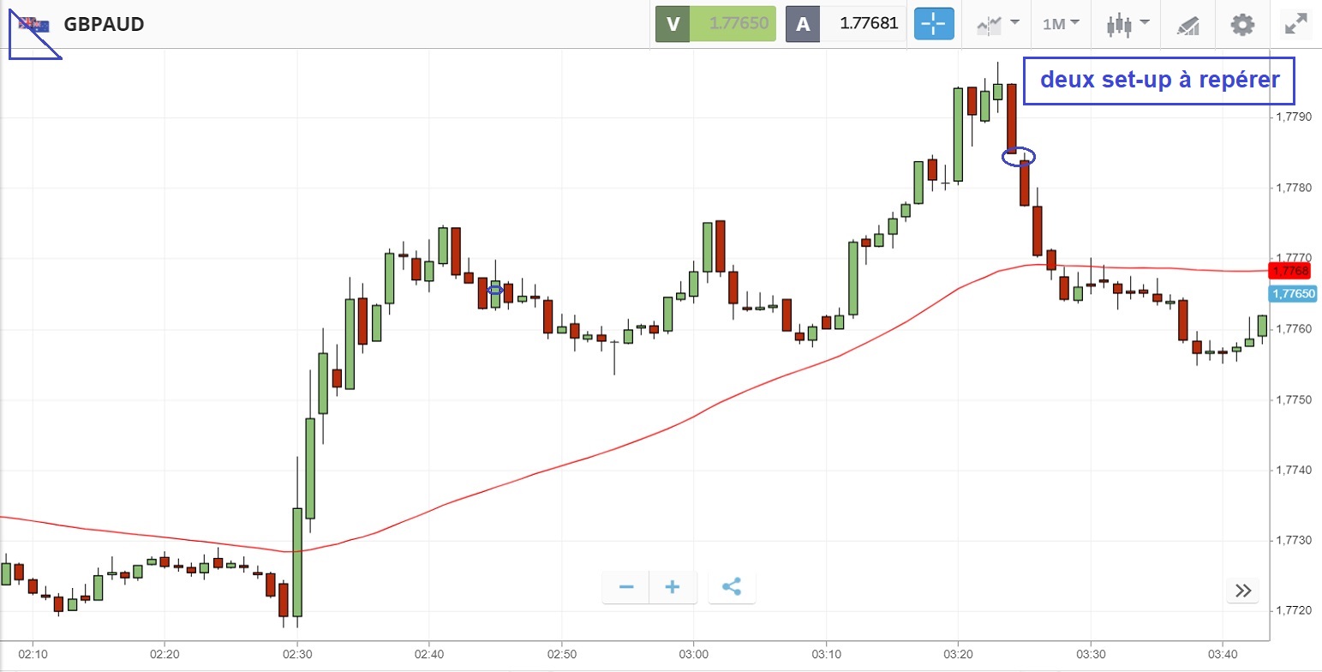Click the blue 1,77650 current price label
The image size is (1322, 672).
pos(1293,294)
